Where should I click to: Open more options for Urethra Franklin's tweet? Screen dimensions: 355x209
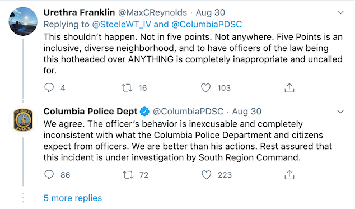tap(340, 12)
